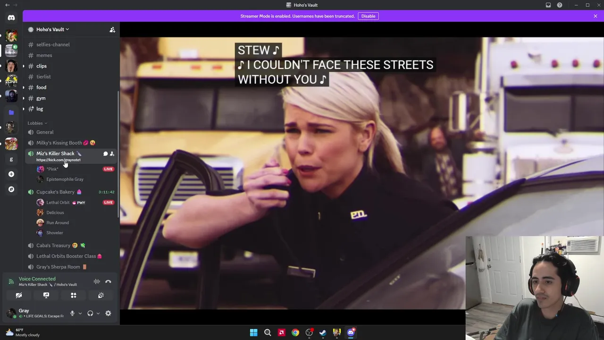Mute the microphone
This screenshot has width=604, height=340.
72,313
